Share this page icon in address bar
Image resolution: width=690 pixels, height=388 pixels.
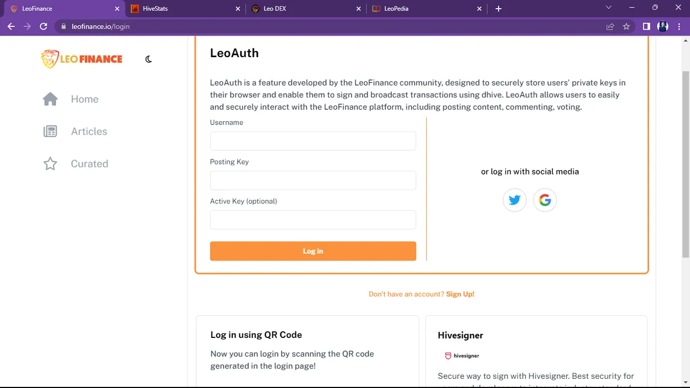(x=610, y=26)
